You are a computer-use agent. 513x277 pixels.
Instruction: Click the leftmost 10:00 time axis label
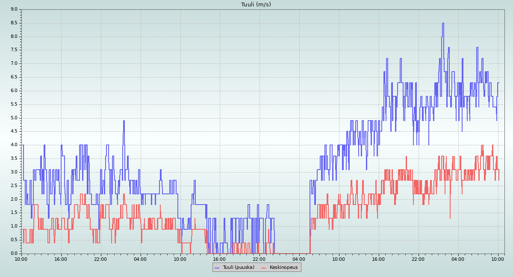pos(21,259)
